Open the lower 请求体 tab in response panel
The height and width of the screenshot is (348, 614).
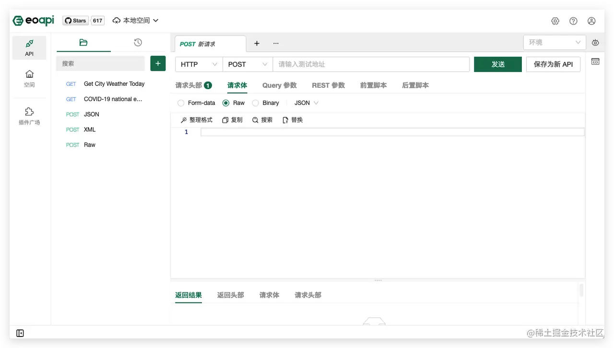[269, 295]
